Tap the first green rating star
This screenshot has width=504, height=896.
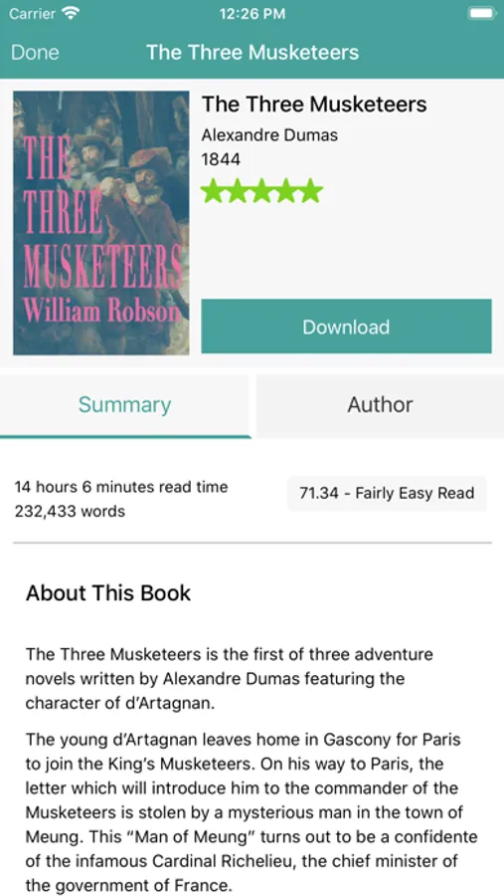213,191
